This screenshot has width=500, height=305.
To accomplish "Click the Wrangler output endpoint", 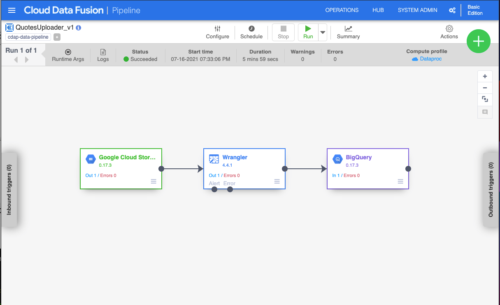I will (285, 169).
